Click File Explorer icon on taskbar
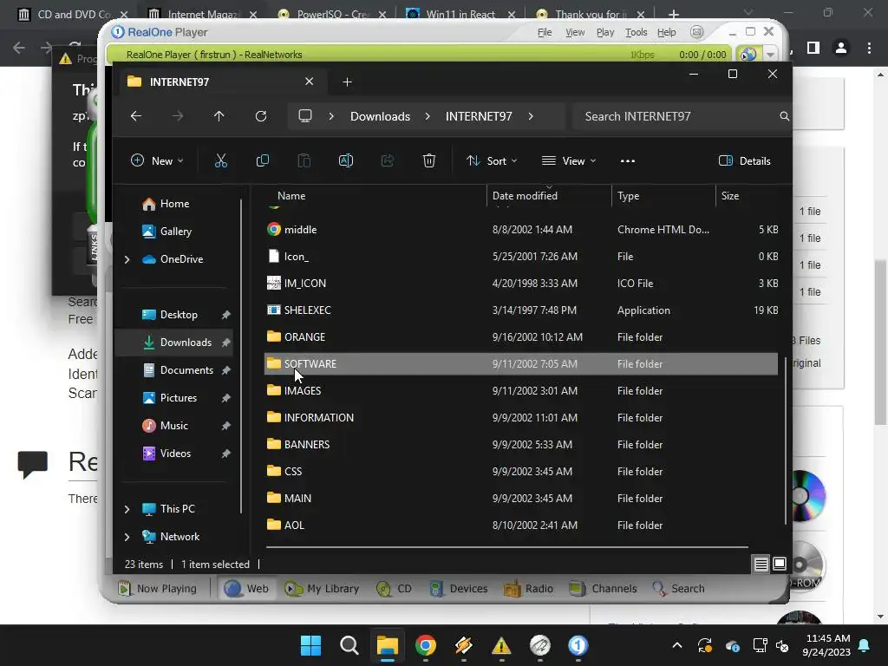The width and height of the screenshot is (888, 666). point(388,645)
